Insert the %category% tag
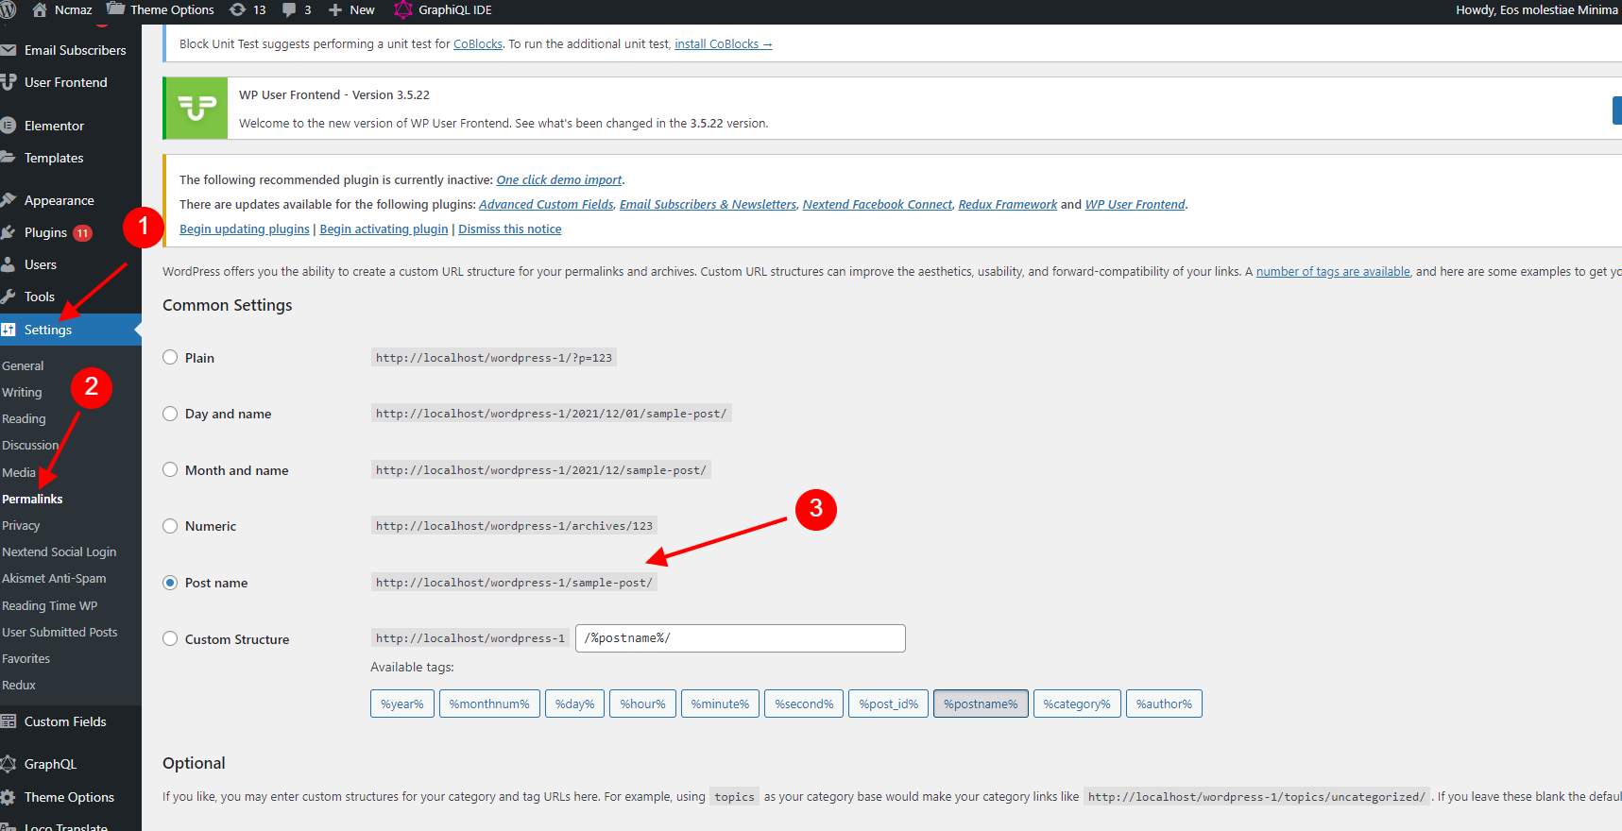 (x=1077, y=704)
